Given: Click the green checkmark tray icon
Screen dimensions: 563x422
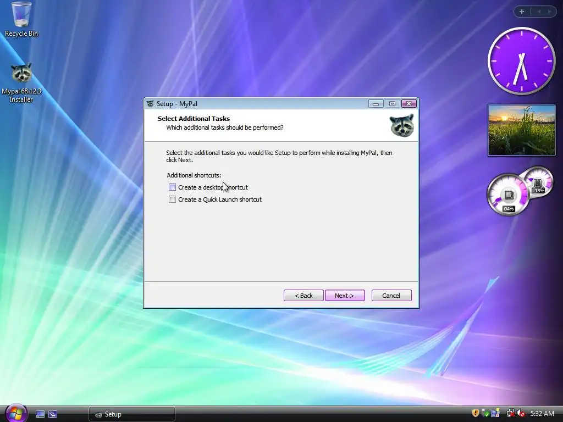Looking at the screenshot, I should pyautogui.click(x=485, y=413).
